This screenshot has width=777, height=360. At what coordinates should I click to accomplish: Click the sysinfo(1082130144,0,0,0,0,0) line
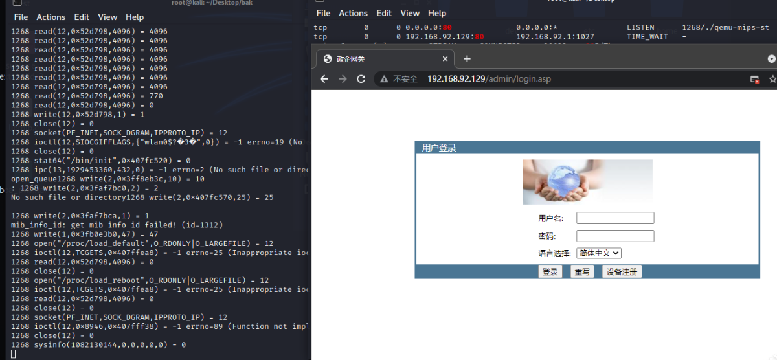tap(98, 345)
